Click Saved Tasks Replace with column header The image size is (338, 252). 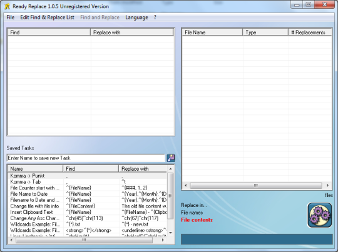pyautogui.click(x=143, y=169)
